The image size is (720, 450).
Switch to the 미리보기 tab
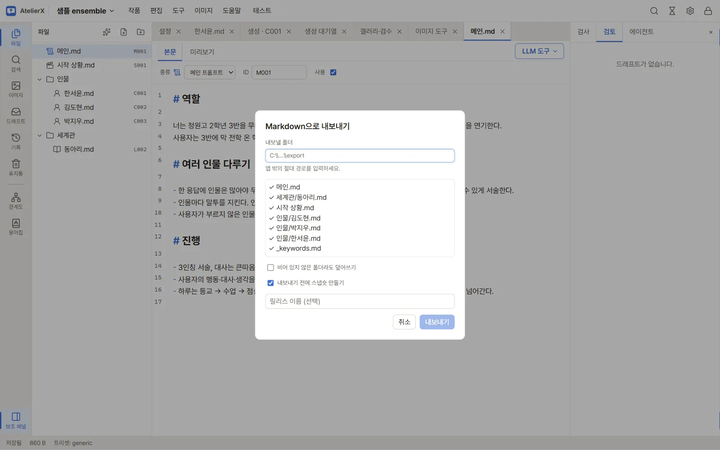point(202,52)
